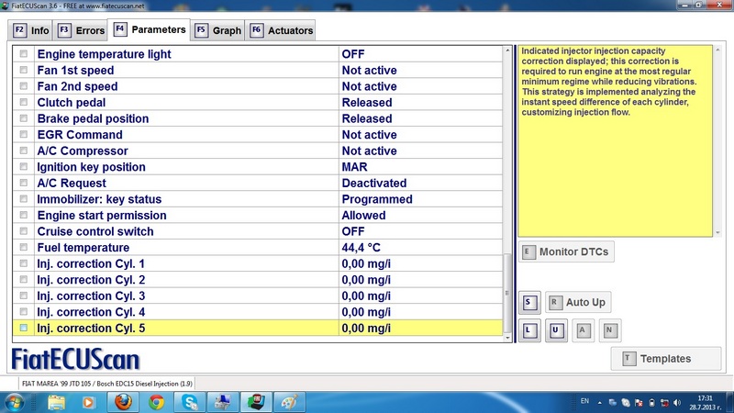Check the EGR Command parameter box
The image size is (734, 413).
pyautogui.click(x=24, y=135)
